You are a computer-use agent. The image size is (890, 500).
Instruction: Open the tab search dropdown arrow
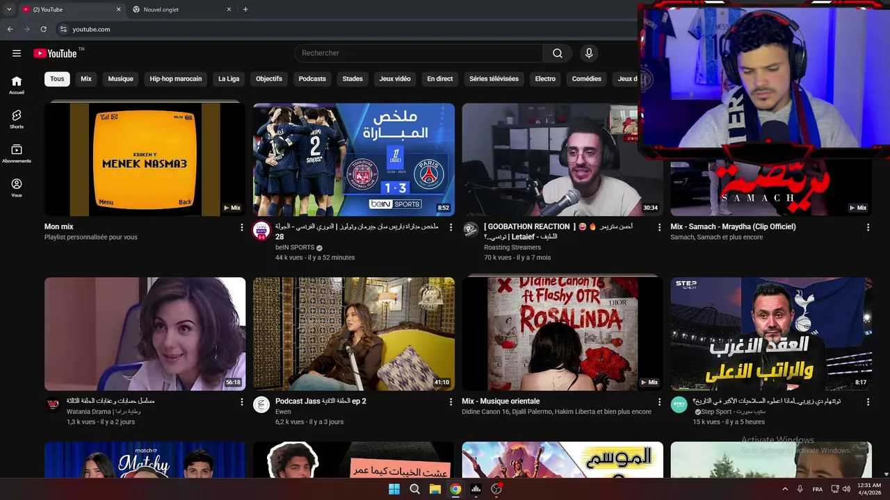[9, 10]
